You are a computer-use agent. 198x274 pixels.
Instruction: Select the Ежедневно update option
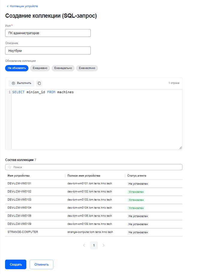[x=40, y=68]
